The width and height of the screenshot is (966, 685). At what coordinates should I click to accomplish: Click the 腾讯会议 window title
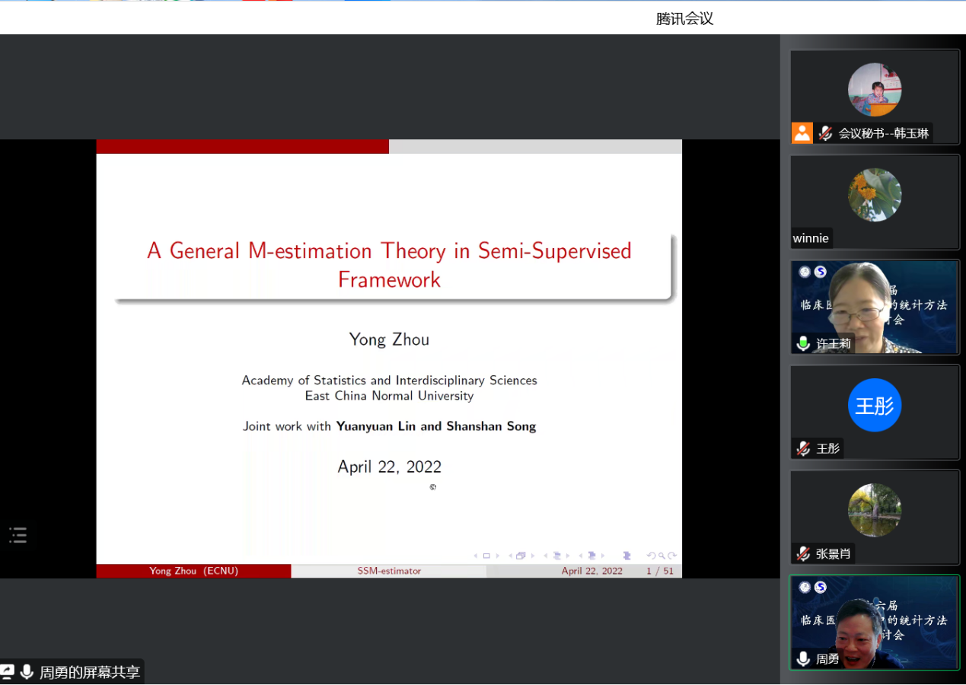click(684, 19)
